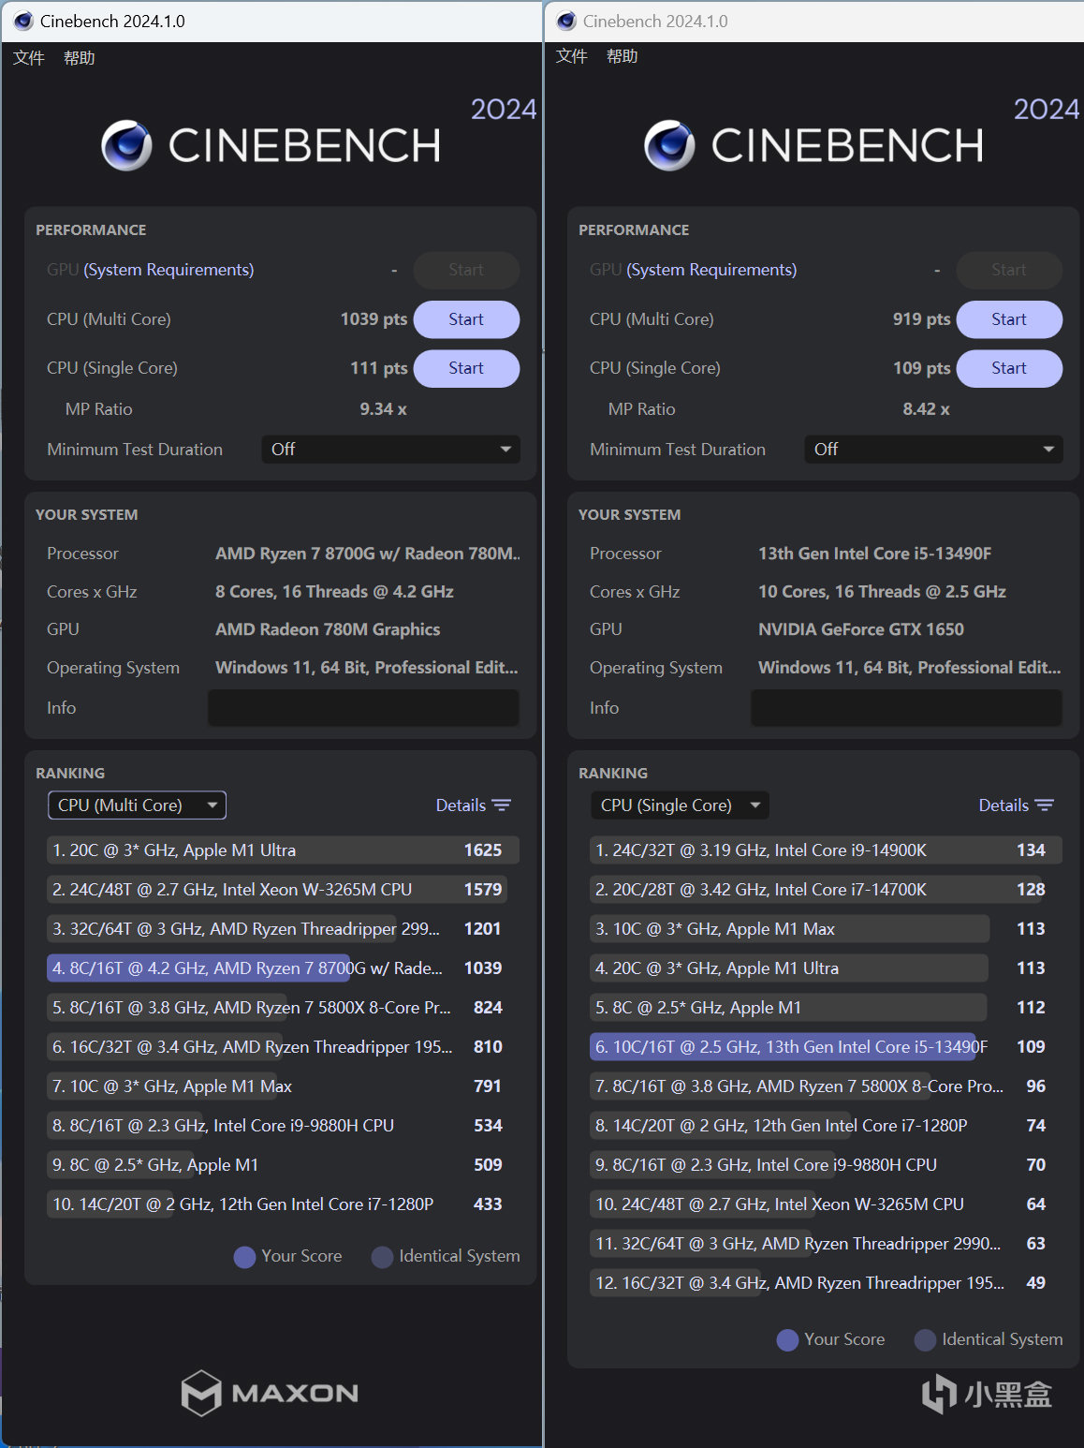1084x1448 pixels.
Task: Click the Details filter icon in right window
Action: 1045,805
